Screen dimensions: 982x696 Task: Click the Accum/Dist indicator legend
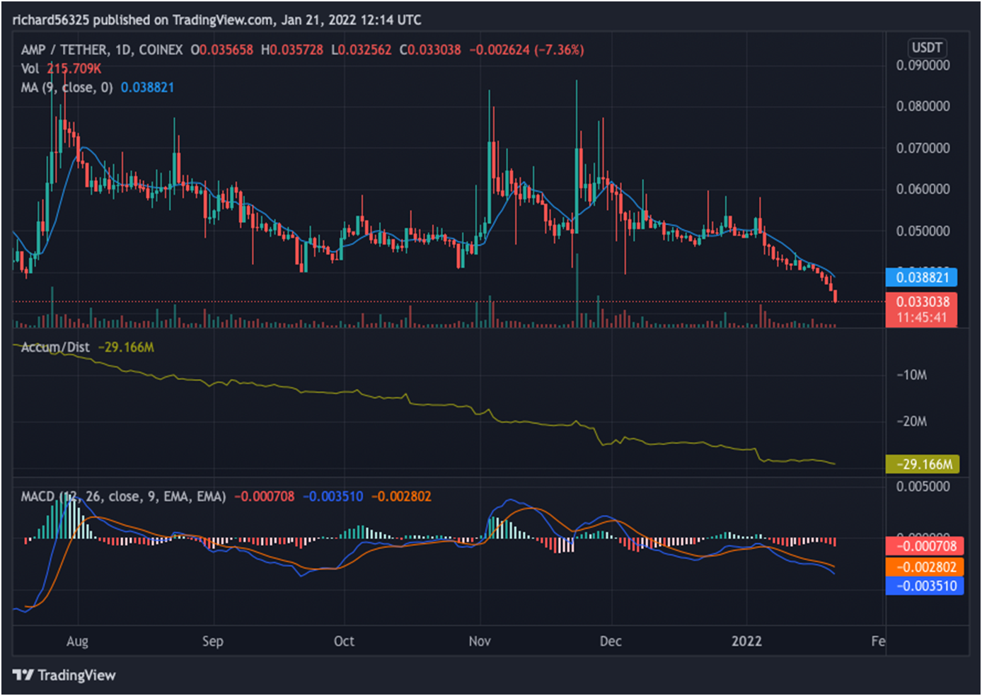point(55,347)
